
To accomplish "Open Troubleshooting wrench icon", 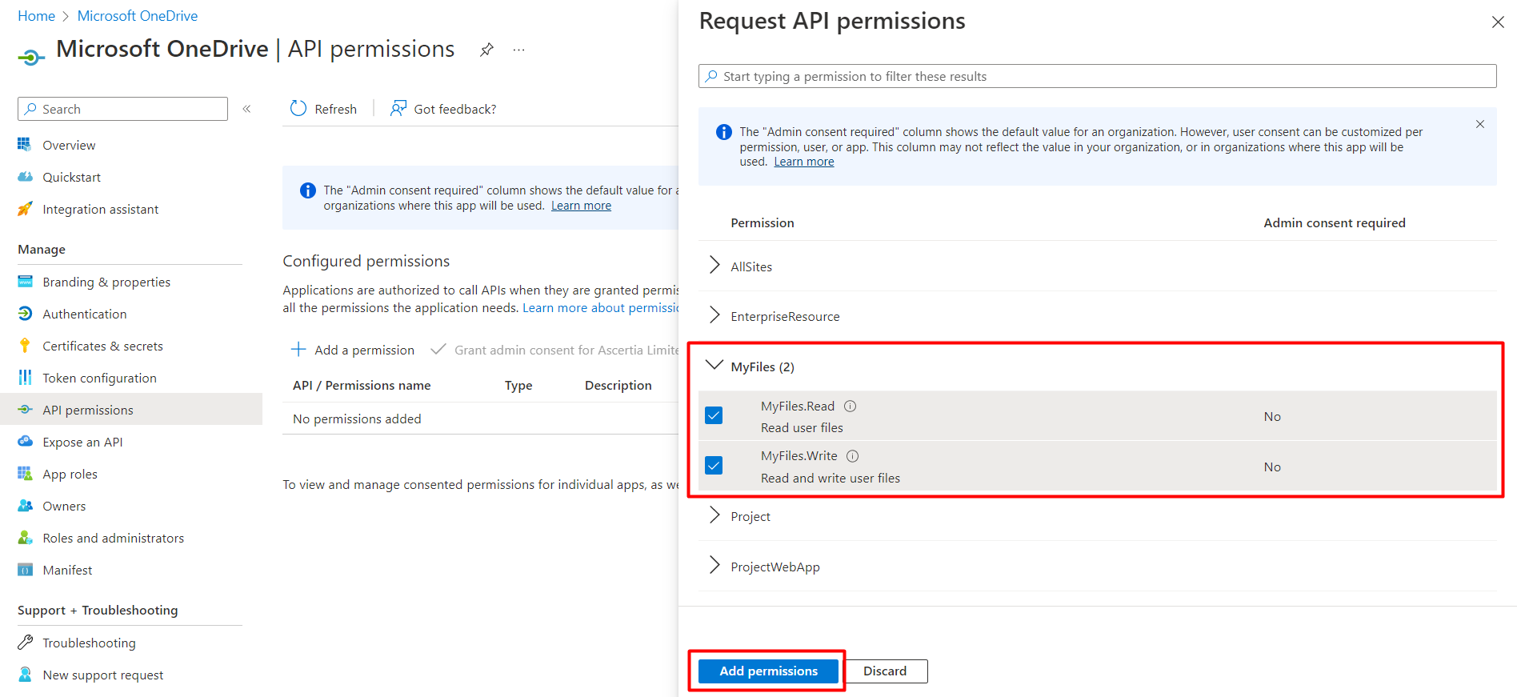I will tap(25, 643).
